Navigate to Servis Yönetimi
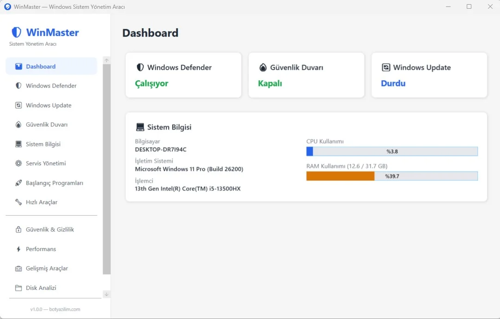The width and height of the screenshot is (500, 319). click(51, 163)
